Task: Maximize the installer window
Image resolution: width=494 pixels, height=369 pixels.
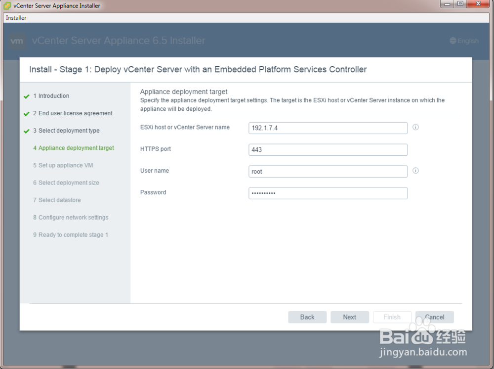Action: click(460, 4)
